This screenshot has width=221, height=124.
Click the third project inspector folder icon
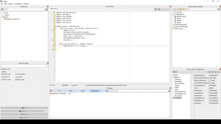click(180, 9)
